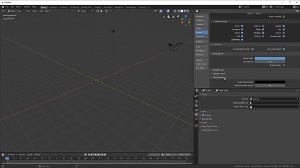Viewport: 300px width, 168px height.
Task: Switch to the Sculpting workspace tab
Action: click(x=63, y=7)
